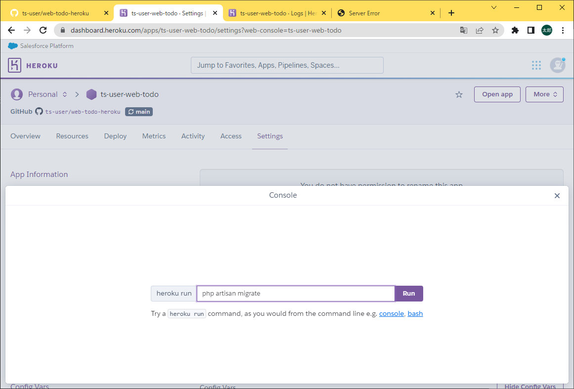Open the Chrome three-dot menu

point(563,30)
